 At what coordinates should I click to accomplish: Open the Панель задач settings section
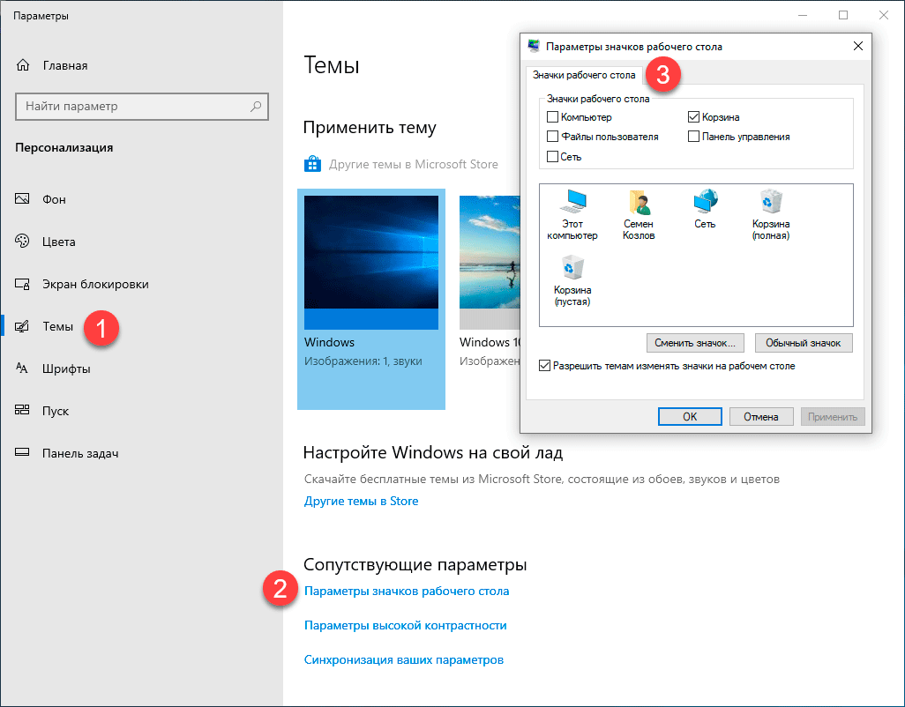click(x=80, y=453)
